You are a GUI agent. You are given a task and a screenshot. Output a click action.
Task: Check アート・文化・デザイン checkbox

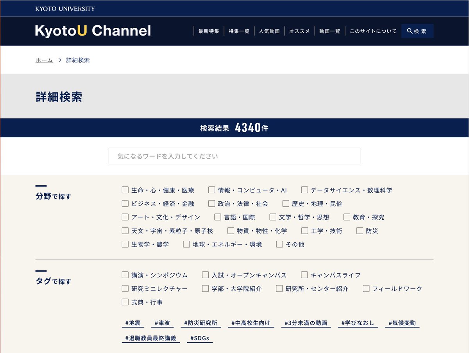(x=125, y=217)
